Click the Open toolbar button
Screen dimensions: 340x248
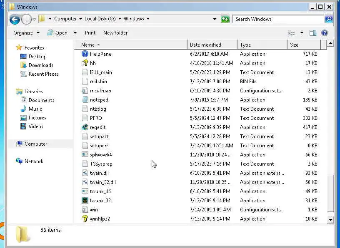click(57, 33)
